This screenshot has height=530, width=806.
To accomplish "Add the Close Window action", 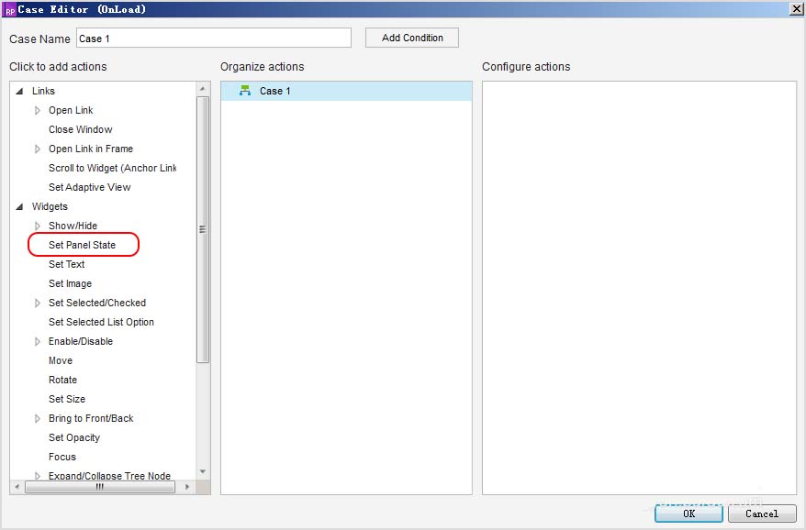I will (x=80, y=129).
